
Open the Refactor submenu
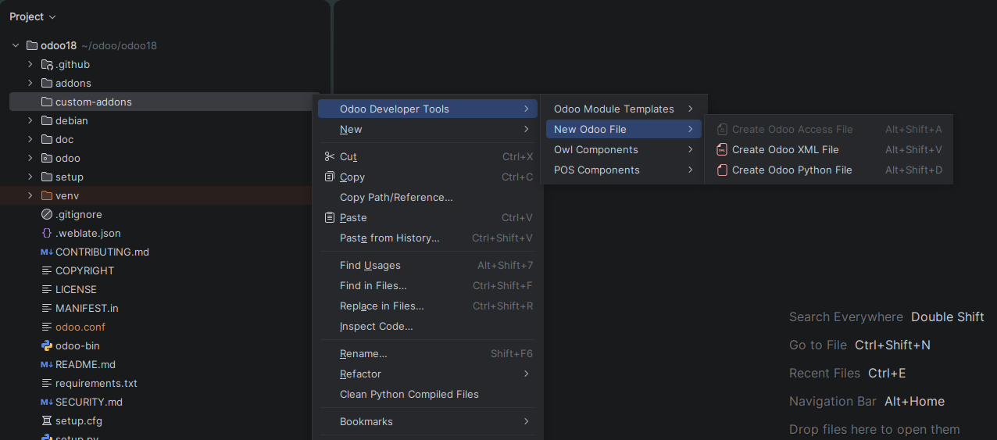click(x=428, y=374)
